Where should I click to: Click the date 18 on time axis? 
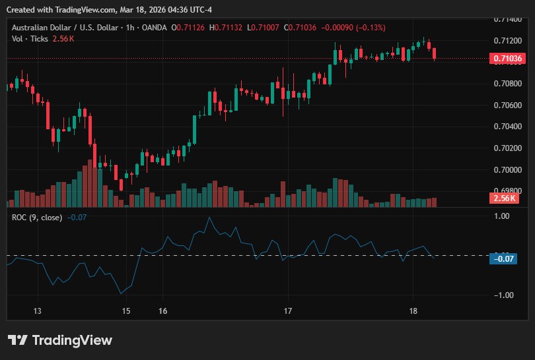[413, 311]
